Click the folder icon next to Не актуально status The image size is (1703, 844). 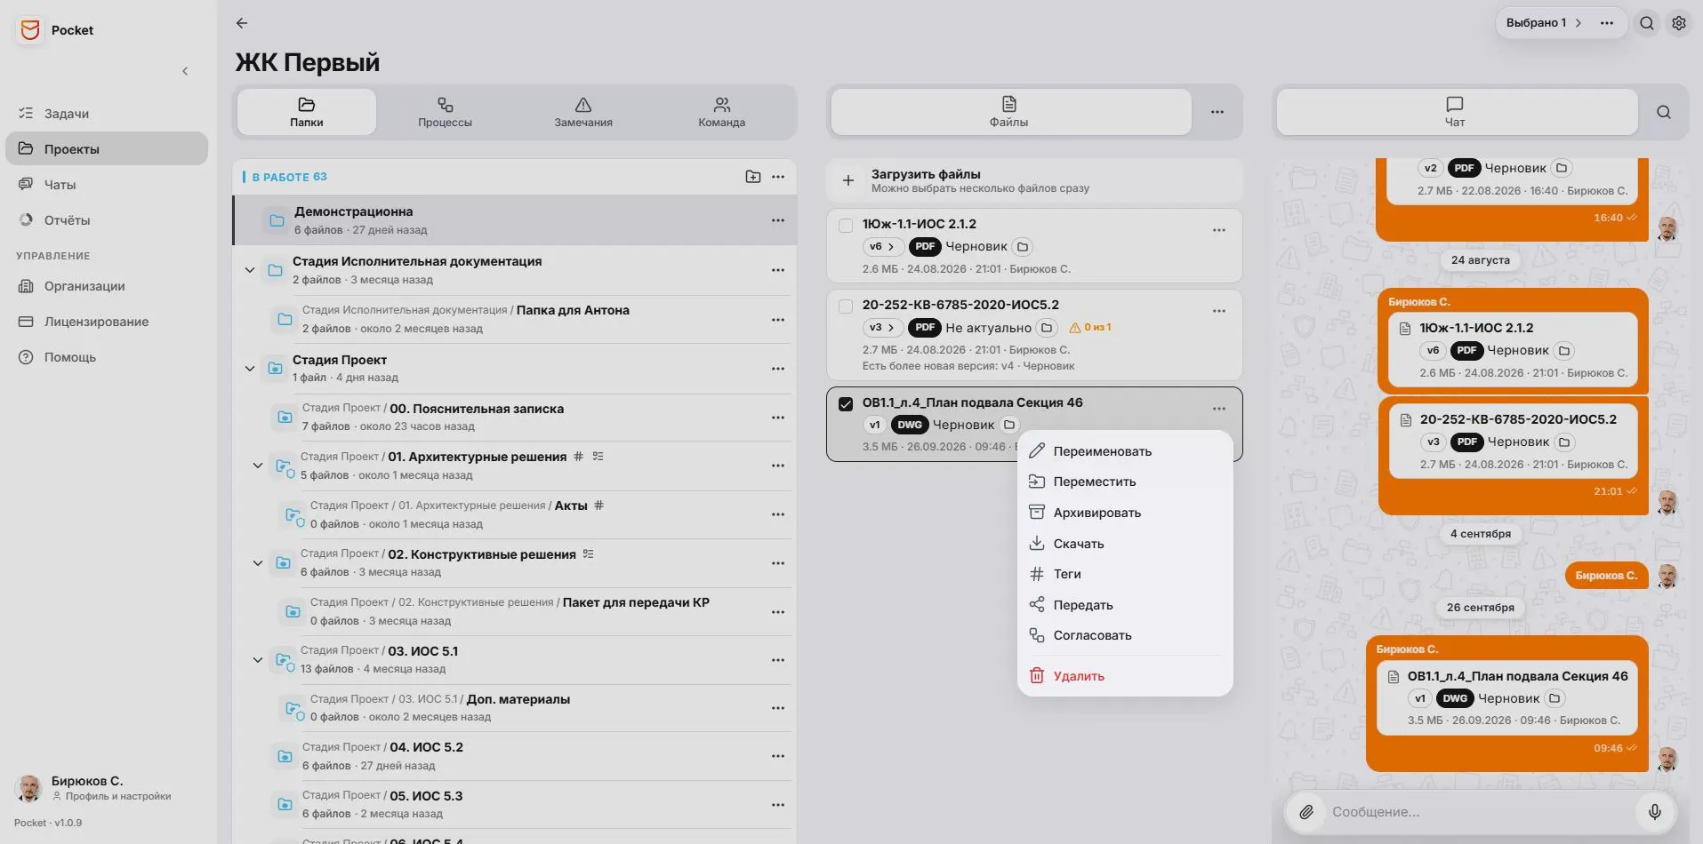coord(1047,328)
